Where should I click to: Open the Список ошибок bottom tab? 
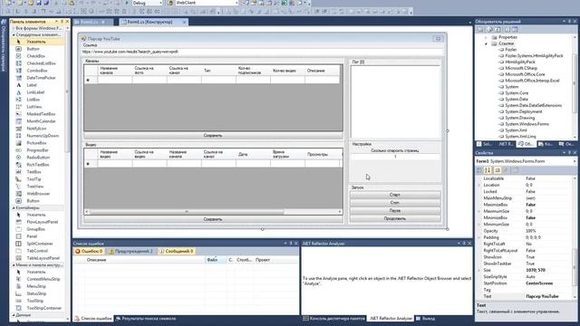(92, 319)
